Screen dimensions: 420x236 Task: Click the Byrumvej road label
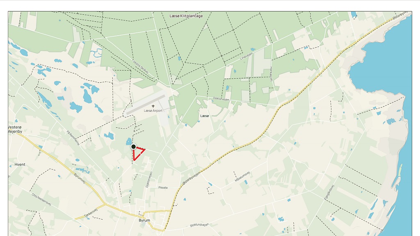click(x=80, y=178)
